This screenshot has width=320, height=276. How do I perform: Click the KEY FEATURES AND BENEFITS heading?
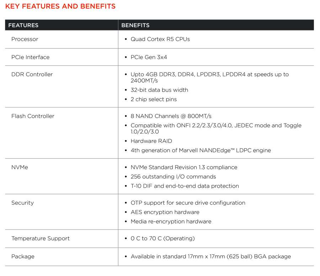60,6
